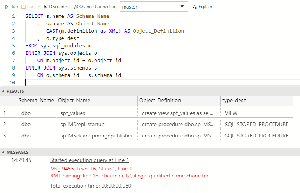Image resolution: width=300 pixels, height=193 pixels.
Task: Collapse the Messages panel
Action: [x=4, y=153]
